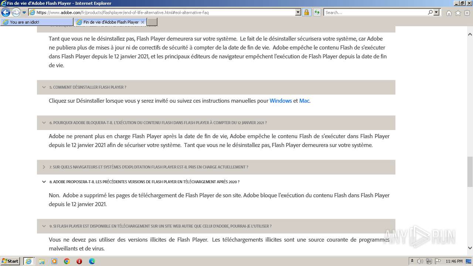This screenshot has height=266, width=473.
Task: Click the browser Forward arrow button
Action: click(x=16, y=12)
